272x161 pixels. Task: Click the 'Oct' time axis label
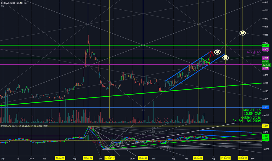coord(100,159)
